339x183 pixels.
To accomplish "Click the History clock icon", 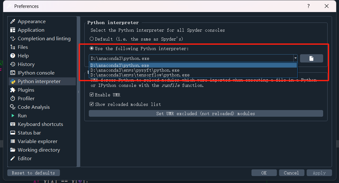I will (13, 64).
